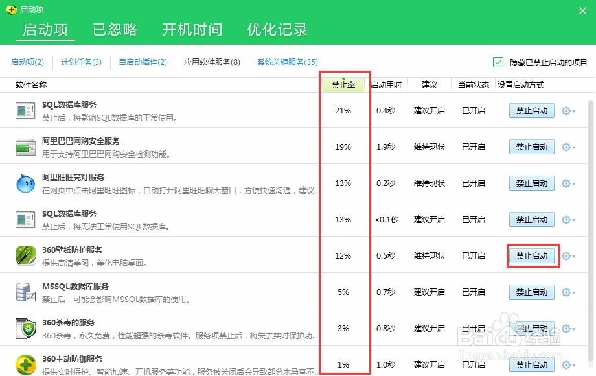Open gear settings for 阿里旺旺亮灯服务
Image resolution: width=596 pixels, height=376 pixels.
pos(568,183)
